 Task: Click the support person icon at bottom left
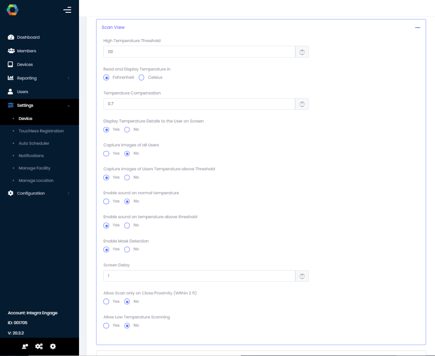(x=25, y=346)
